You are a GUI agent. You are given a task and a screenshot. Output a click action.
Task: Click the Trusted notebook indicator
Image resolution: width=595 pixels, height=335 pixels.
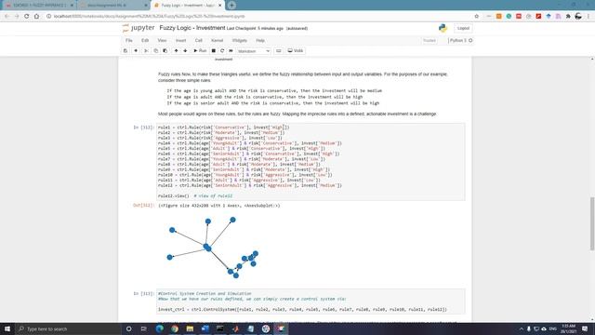[x=430, y=40]
